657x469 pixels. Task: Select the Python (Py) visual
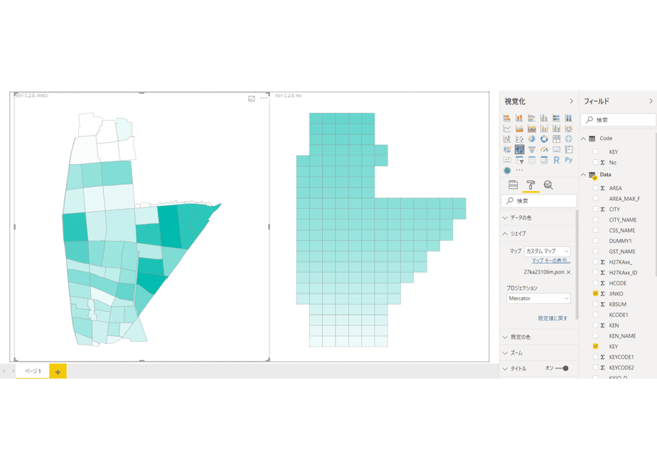569,160
